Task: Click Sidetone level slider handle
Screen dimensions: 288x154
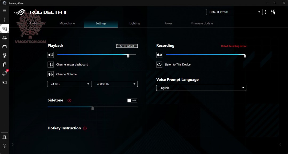Action: (x=93, y=108)
